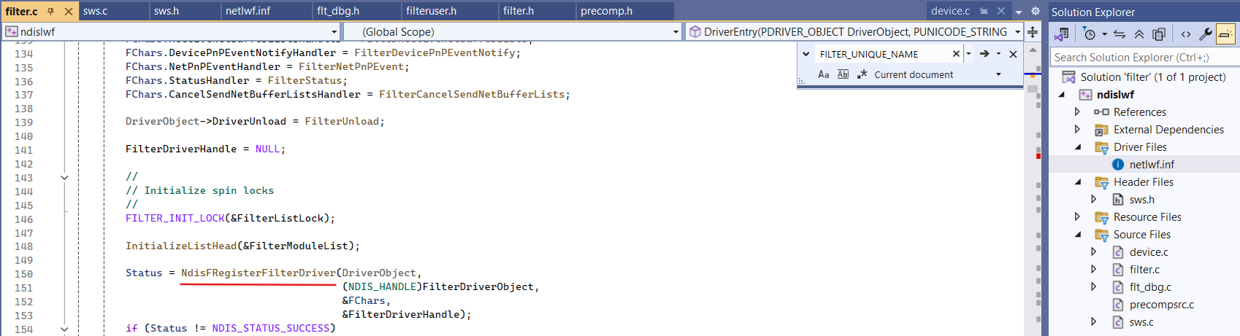The image size is (1240, 336).
Task: Click split editor window icon
Action: (x=1033, y=32)
